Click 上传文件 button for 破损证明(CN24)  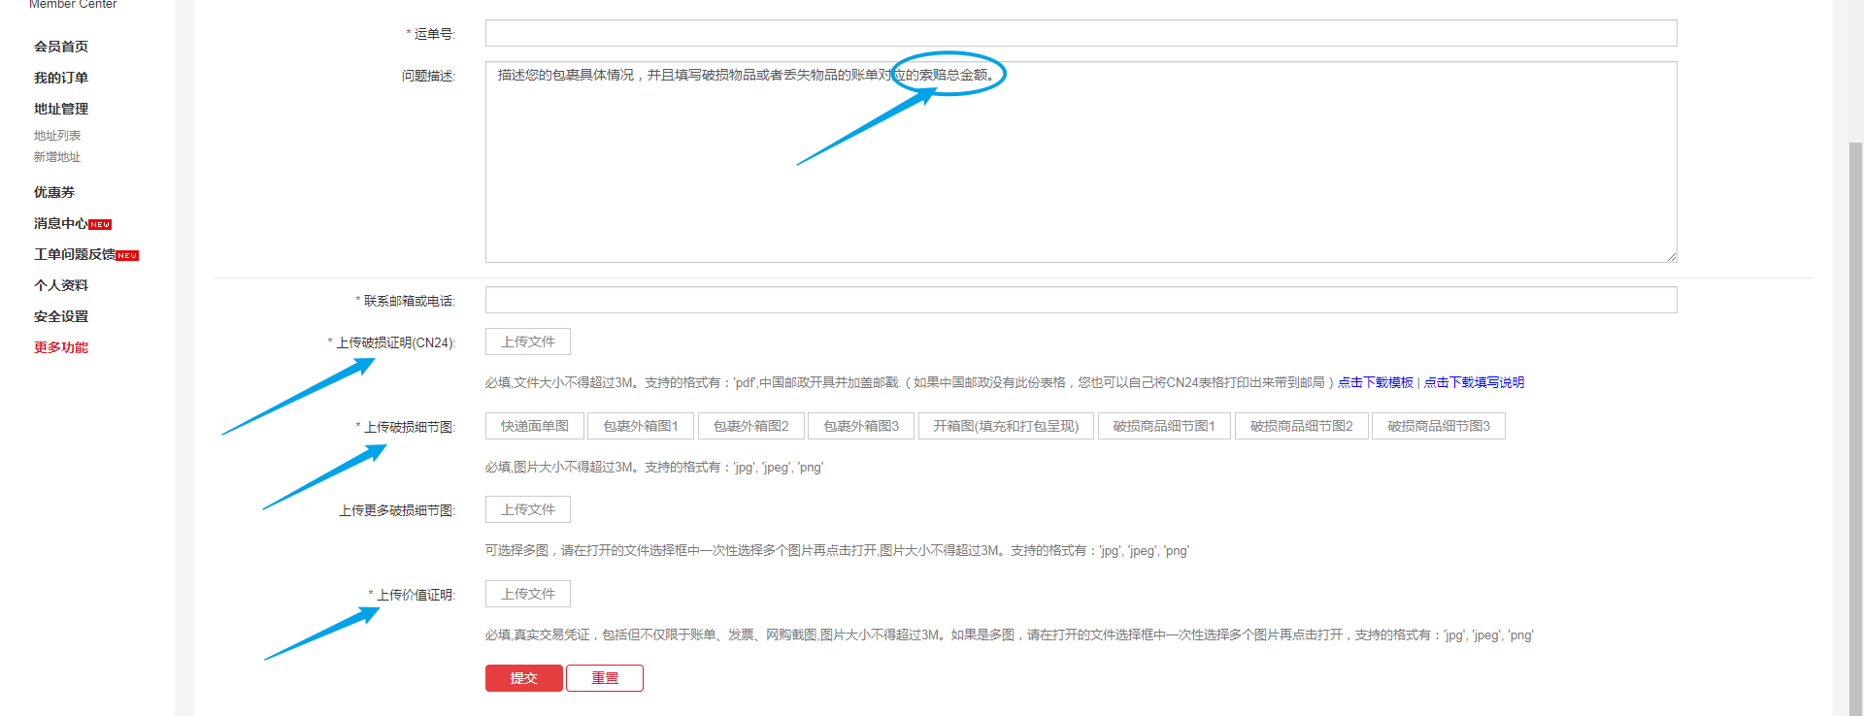point(528,342)
